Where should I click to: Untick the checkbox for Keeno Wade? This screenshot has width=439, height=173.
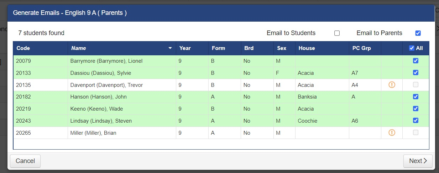(416, 108)
